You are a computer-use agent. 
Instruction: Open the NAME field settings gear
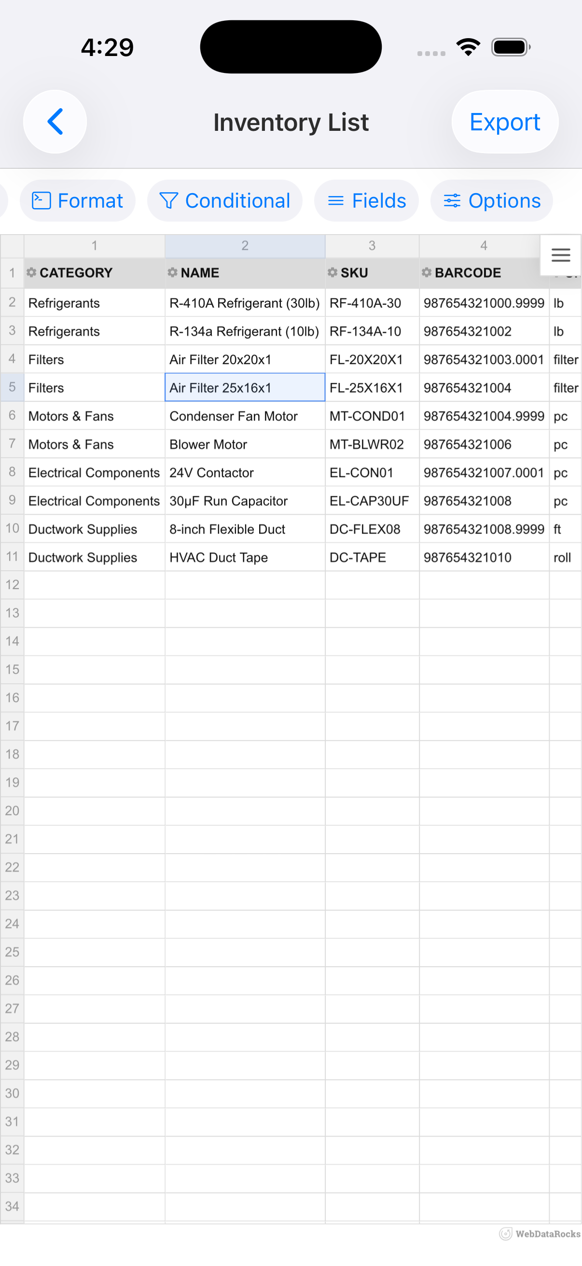(x=172, y=272)
